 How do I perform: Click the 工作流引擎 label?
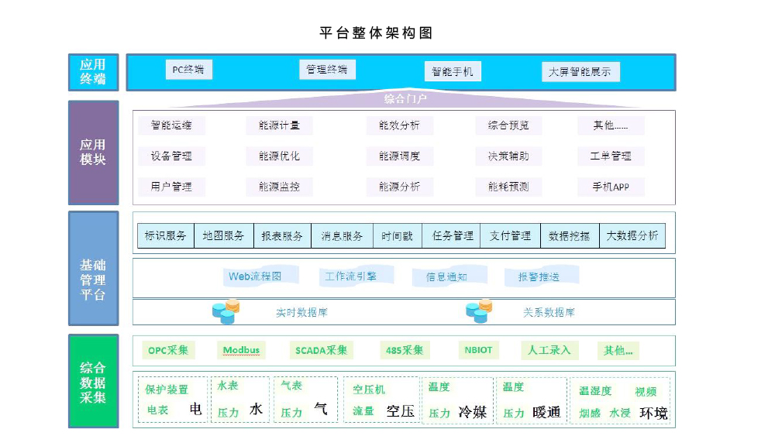point(351,276)
